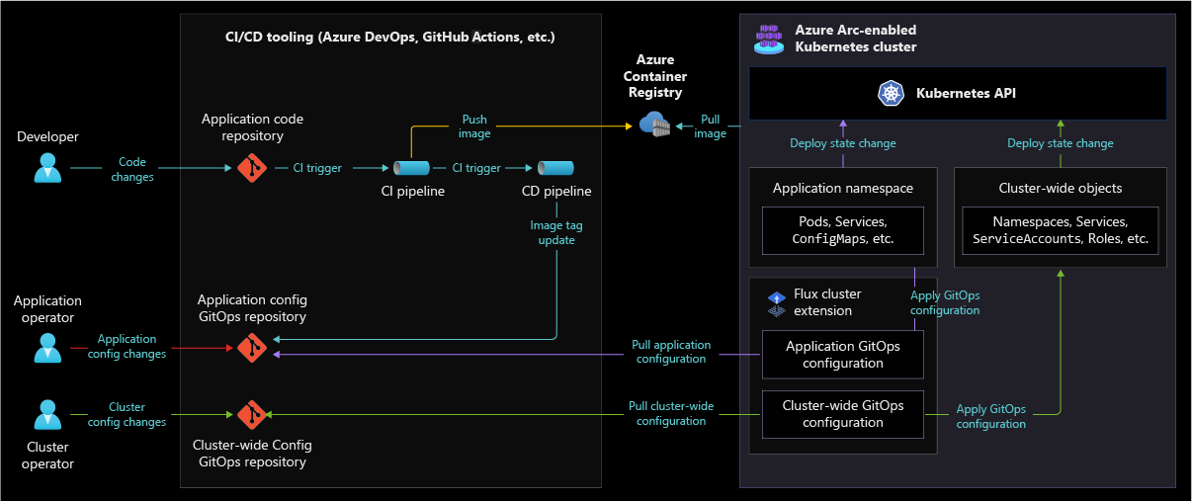The width and height of the screenshot is (1192, 501).
Task: Click the Flux cluster extension icon
Action: pos(776,303)
